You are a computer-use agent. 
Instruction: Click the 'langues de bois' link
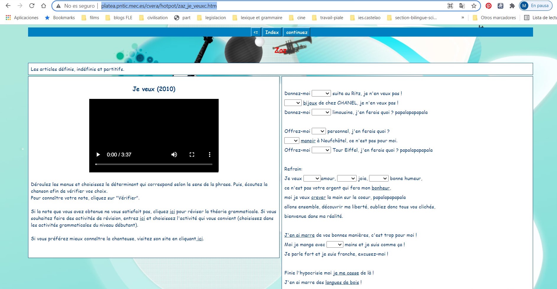pos(342,283)
